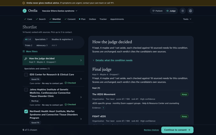Filter by Specialists 7
216x135 pixels.
click(x=41, y=39)
